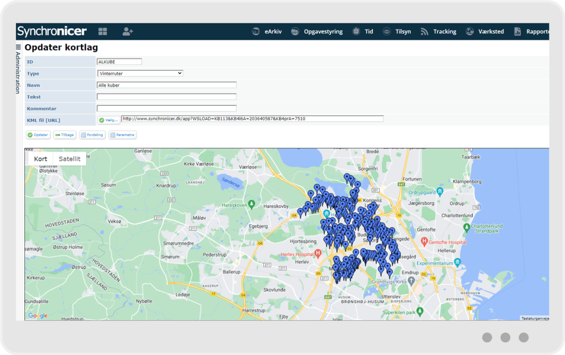Open the Tilsyn menu
This screenshot has height=355, width=565.
(x=403, y=31)
